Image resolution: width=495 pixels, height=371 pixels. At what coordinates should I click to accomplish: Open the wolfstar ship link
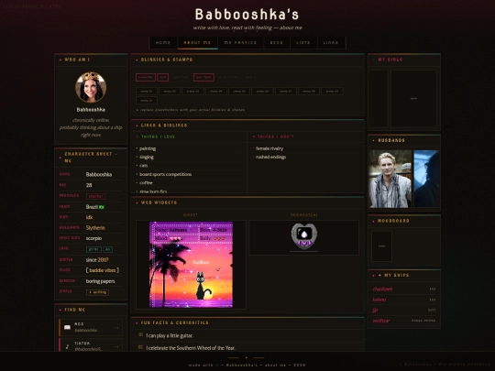coord(381,321)
